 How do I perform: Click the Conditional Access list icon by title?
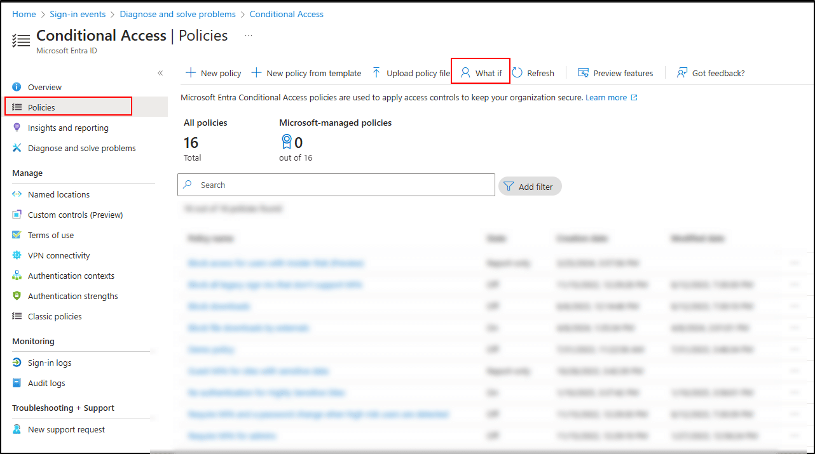(x=21, y=41)
